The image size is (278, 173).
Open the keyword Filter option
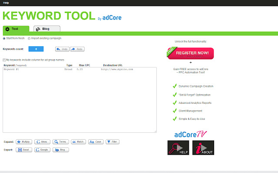113,142
